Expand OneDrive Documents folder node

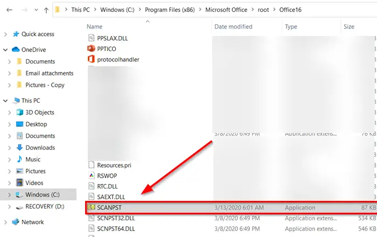click(x=9, y=62)
